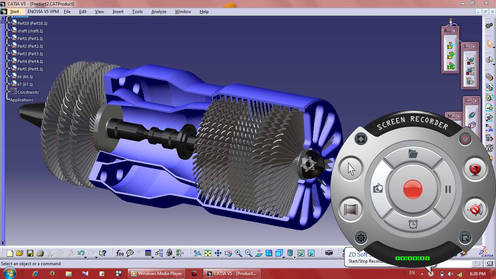Toggle the webcam overlay in screen recorder
Viewport: 496px width, 279px height.
coord(475,169)
